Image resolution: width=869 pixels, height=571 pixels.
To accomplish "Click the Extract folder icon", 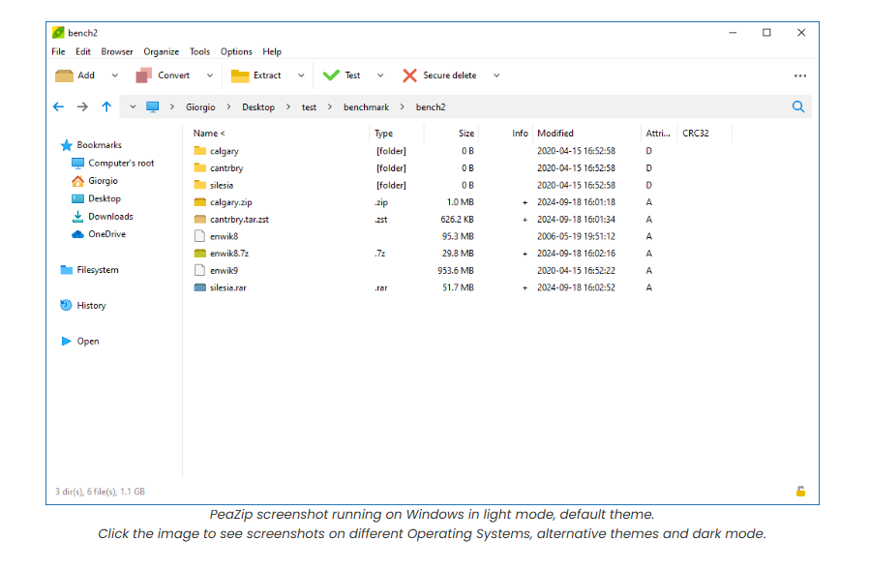I will coord(240,75).
